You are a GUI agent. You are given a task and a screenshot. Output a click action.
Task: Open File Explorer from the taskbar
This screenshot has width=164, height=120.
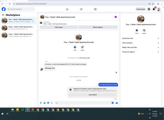click(x=12, y=110)
